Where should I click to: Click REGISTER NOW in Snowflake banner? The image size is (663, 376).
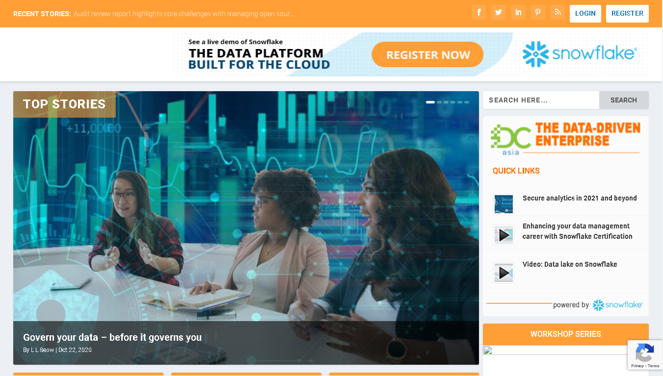pyautogui.click(x=427, y=54)
